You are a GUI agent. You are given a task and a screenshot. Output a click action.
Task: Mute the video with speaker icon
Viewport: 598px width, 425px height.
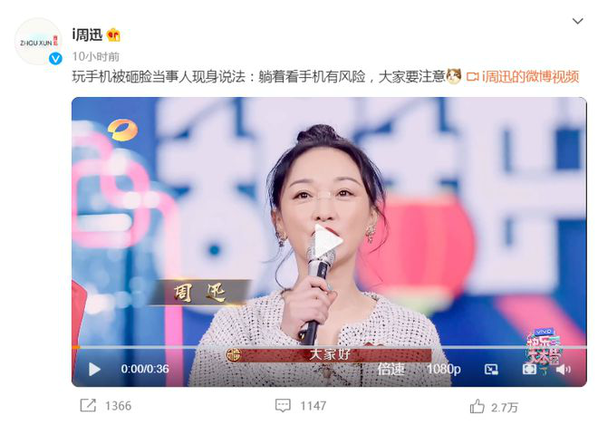click(563, 369)
